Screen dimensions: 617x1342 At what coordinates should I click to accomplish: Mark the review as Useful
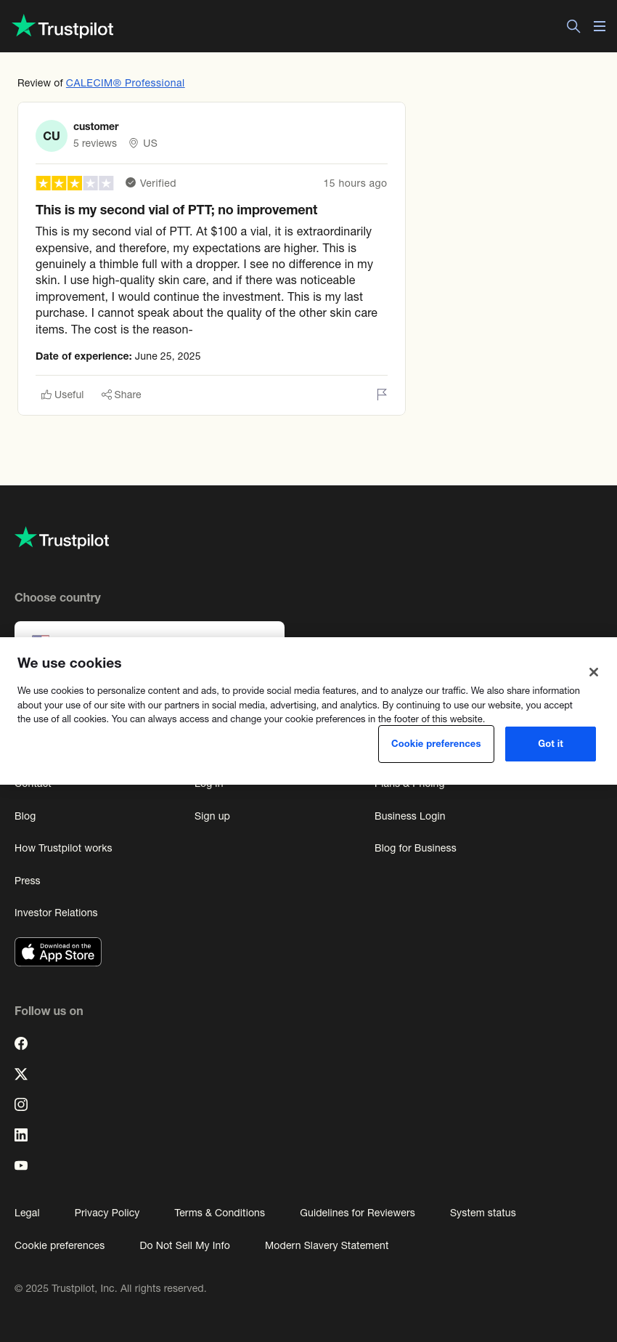[62, 395]
